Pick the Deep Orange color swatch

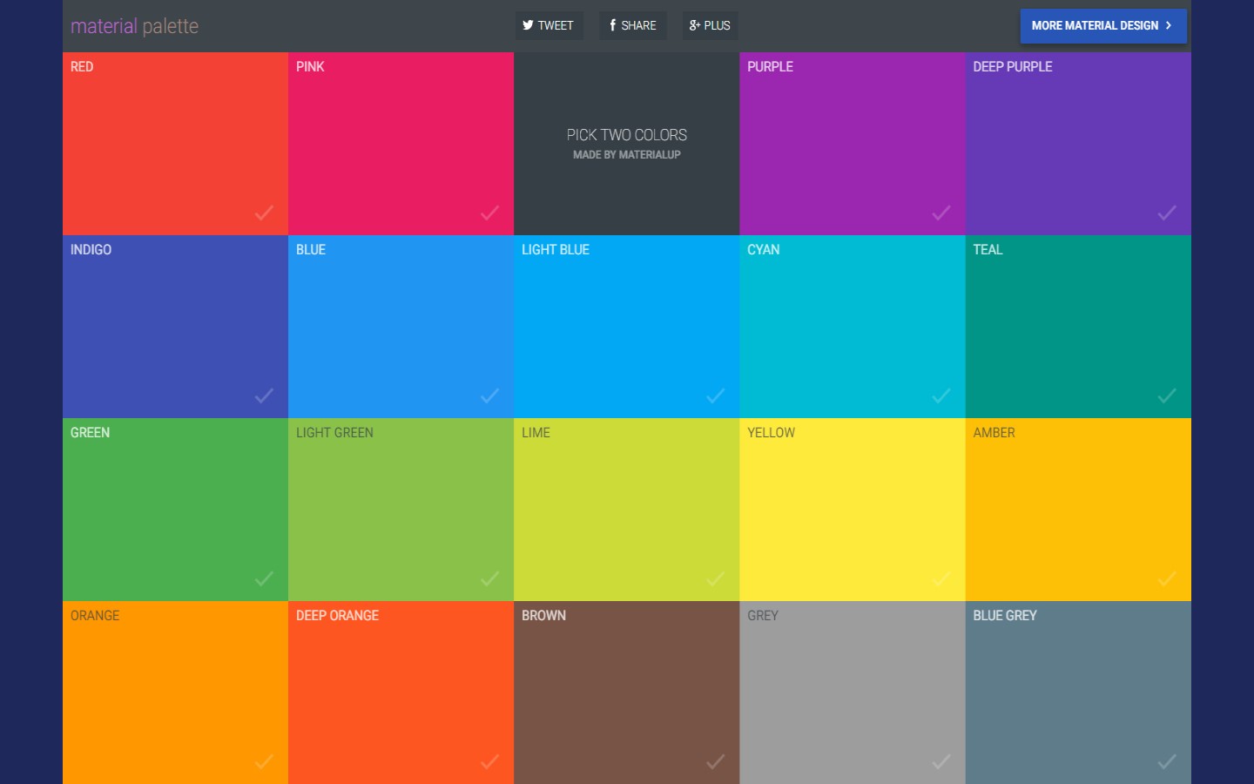pyautogui.click(x=401, y=693)
